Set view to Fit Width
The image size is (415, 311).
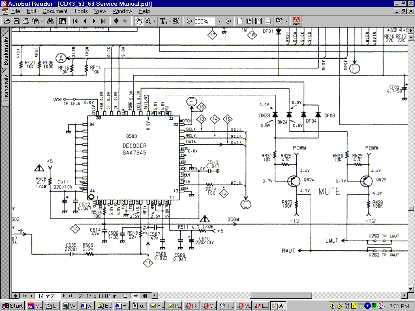click(x=259, y=21)
